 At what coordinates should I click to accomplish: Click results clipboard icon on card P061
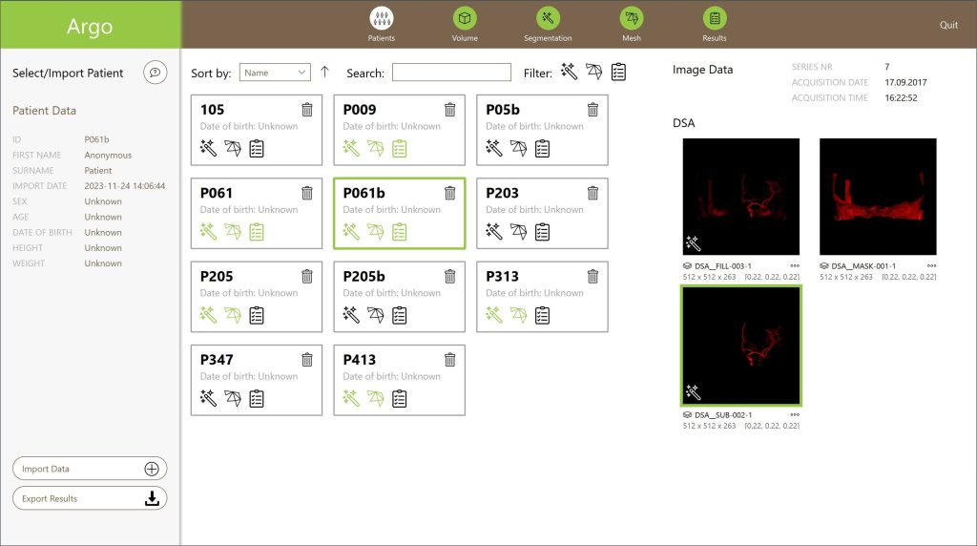click(x=257, y=232)
